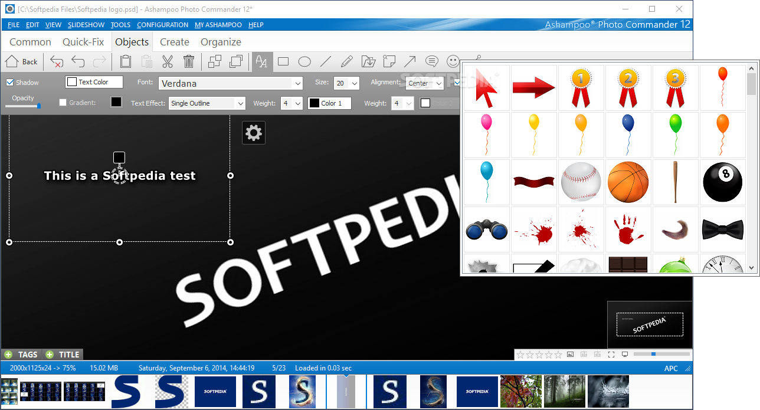Click the Redo arrow icon
The height and width of the screenshot is (410, 760).
[99, 61]
